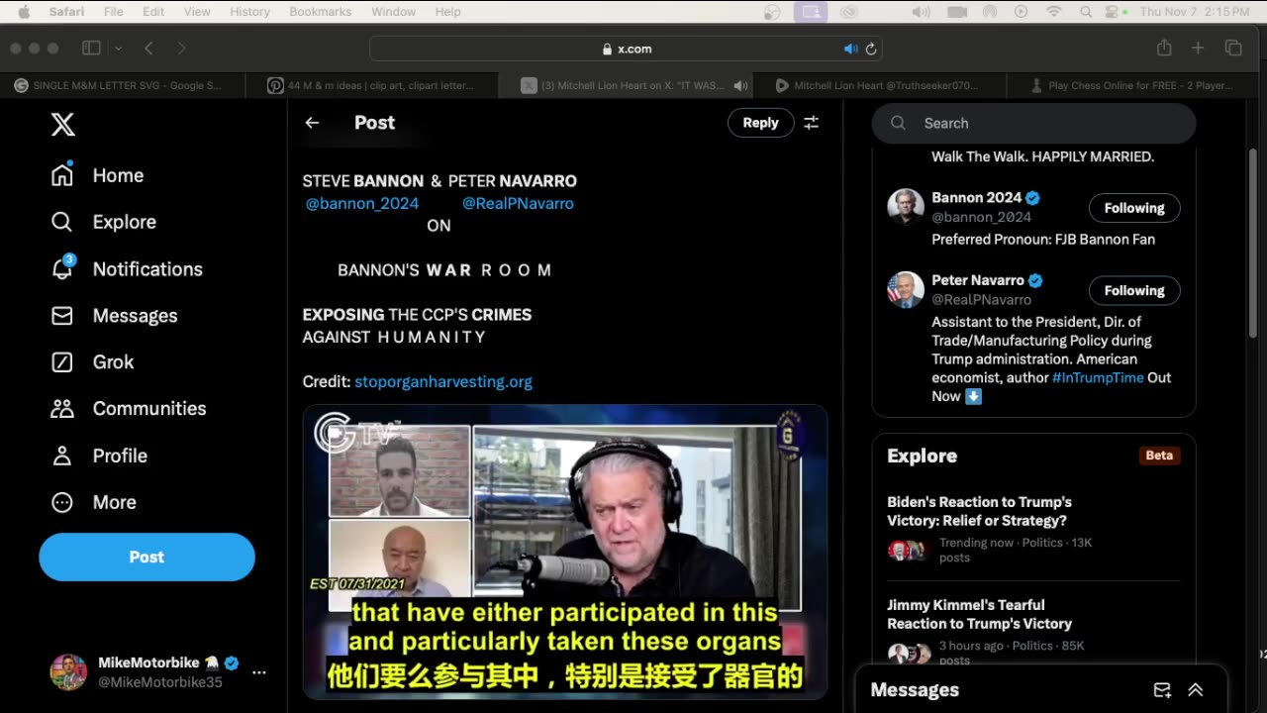The width and height of the screenshot is (1267, 713).
Task: Go back in Safari history
Action: (148, 49)
